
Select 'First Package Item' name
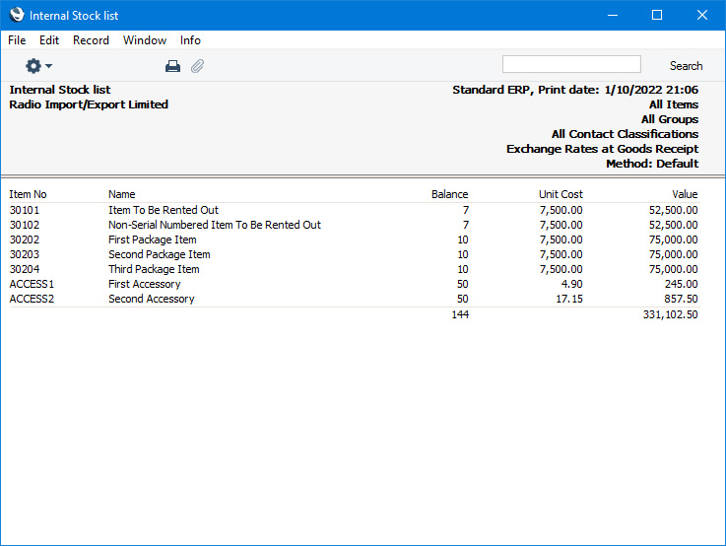[153, 239]
